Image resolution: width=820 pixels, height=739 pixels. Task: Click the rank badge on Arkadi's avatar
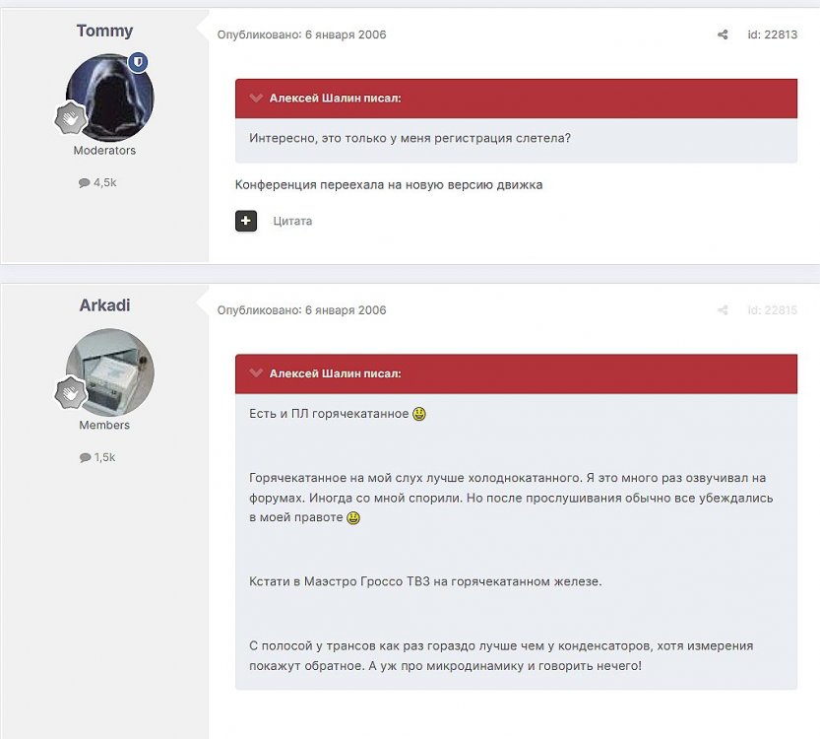pyautogui.click(x=70, y=393)
